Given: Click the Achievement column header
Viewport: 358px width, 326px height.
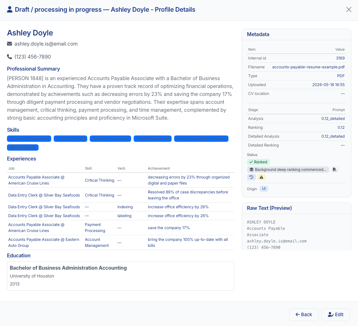Looking at the screenshot, I should [x=159, y=168].
